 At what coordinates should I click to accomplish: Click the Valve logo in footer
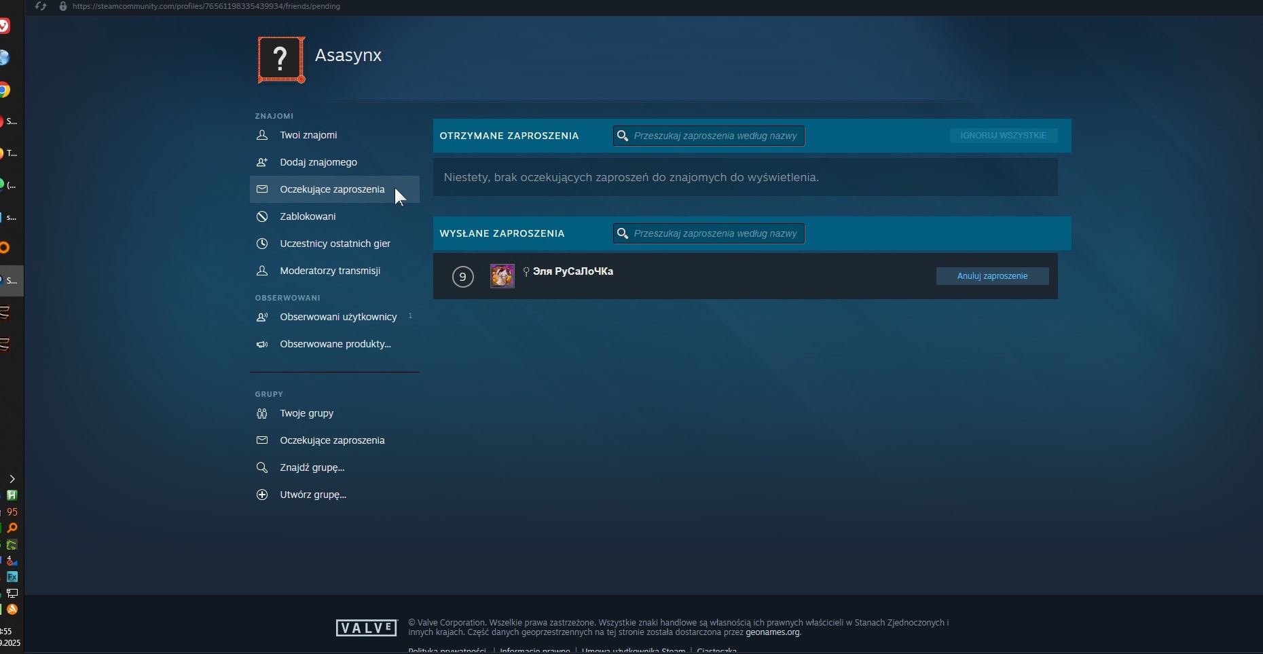point(367,628)
